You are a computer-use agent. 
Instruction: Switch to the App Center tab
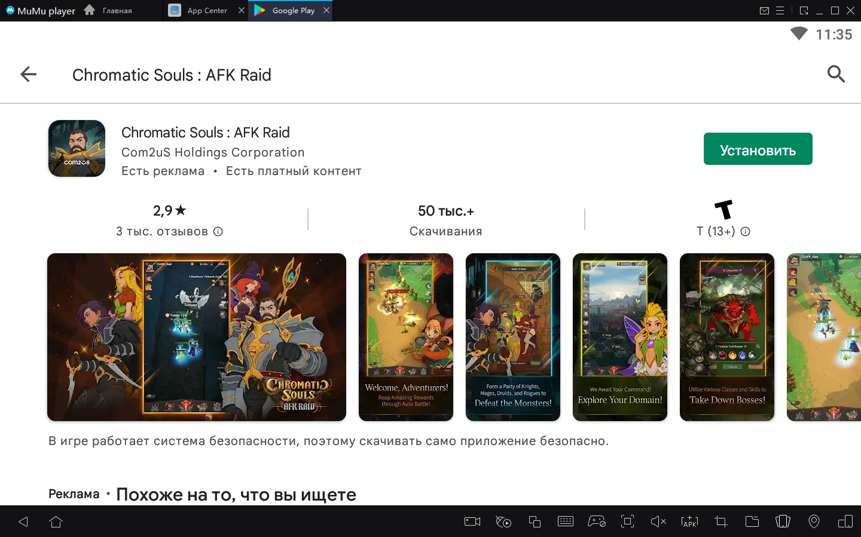coord(206,11)
